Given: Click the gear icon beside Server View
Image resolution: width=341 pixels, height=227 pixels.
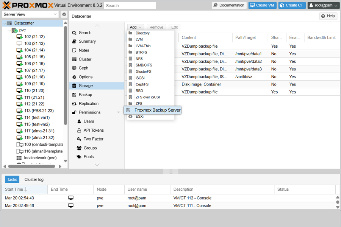Looking at the screenshot, I should 64,14.
